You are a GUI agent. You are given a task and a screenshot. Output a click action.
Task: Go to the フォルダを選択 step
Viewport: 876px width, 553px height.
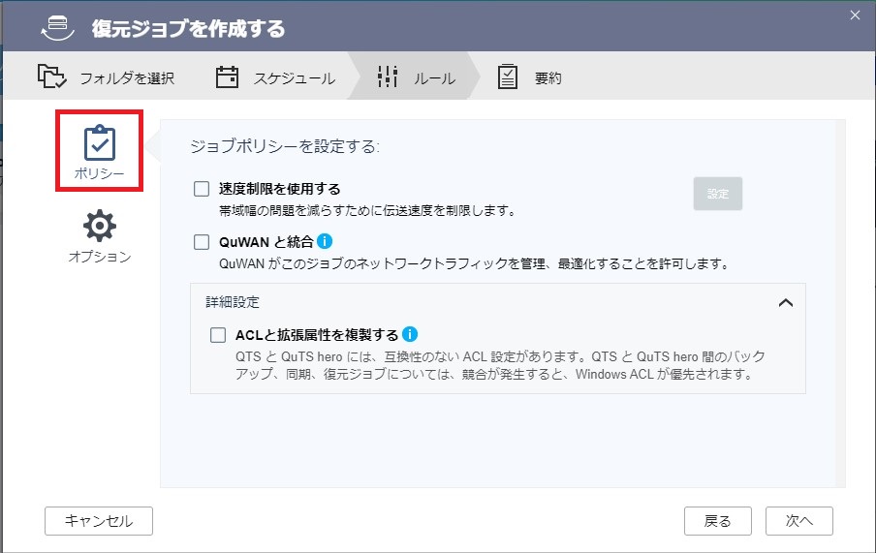(x=107, y=77)
